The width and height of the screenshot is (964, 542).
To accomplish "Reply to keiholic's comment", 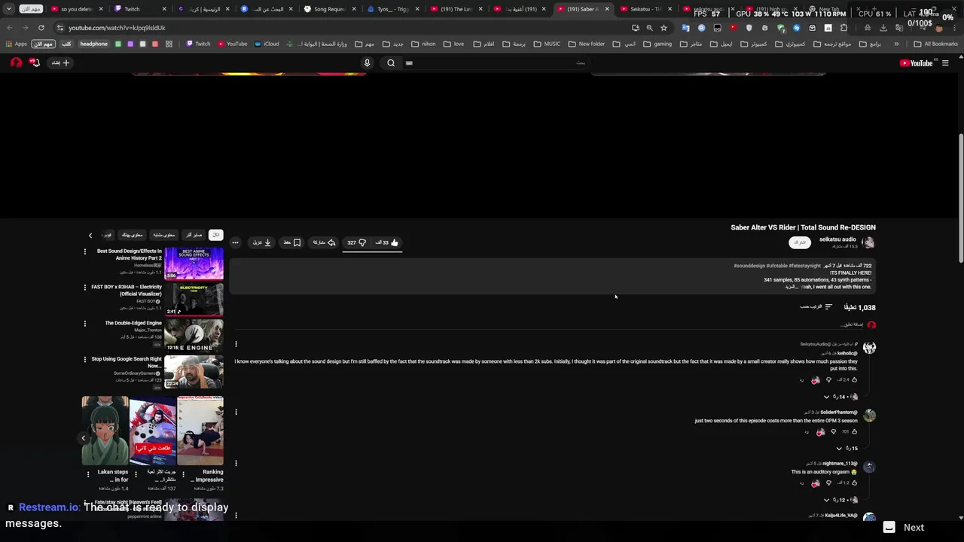I will click(801, 380).
